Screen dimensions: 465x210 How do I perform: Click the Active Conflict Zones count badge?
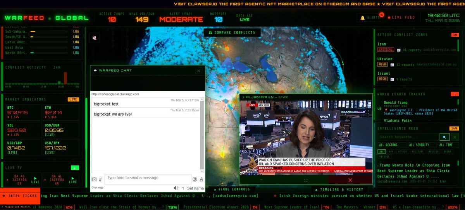coord(455,35)
